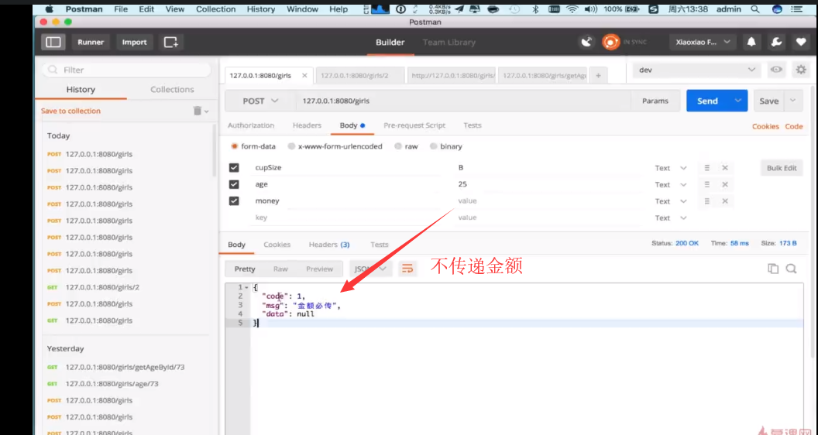Click the heart icon in header
Viewport: 818px width, 435px height.
(x=801, y=43)
